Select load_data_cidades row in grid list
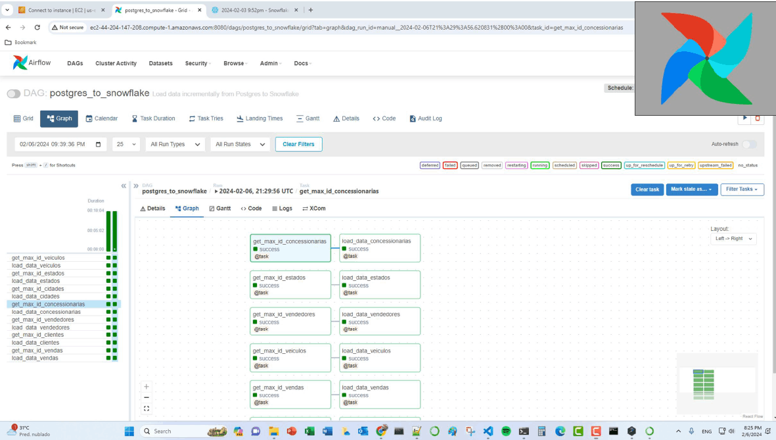The width and height of the screenshot is (776, 440). point(64,297)
